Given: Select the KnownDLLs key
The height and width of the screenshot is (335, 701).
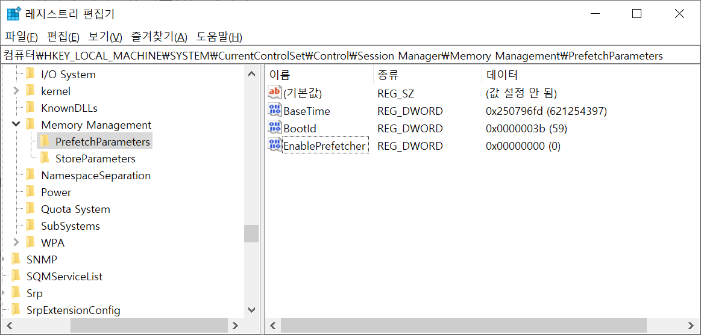Looking at the screenshot, I should [69, 108].
